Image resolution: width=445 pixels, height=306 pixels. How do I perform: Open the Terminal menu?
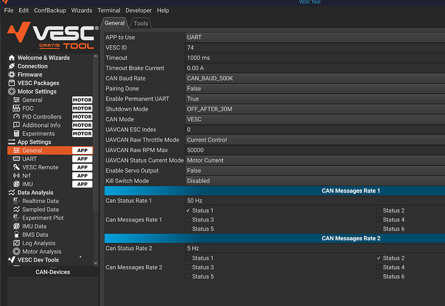[109, 10]
